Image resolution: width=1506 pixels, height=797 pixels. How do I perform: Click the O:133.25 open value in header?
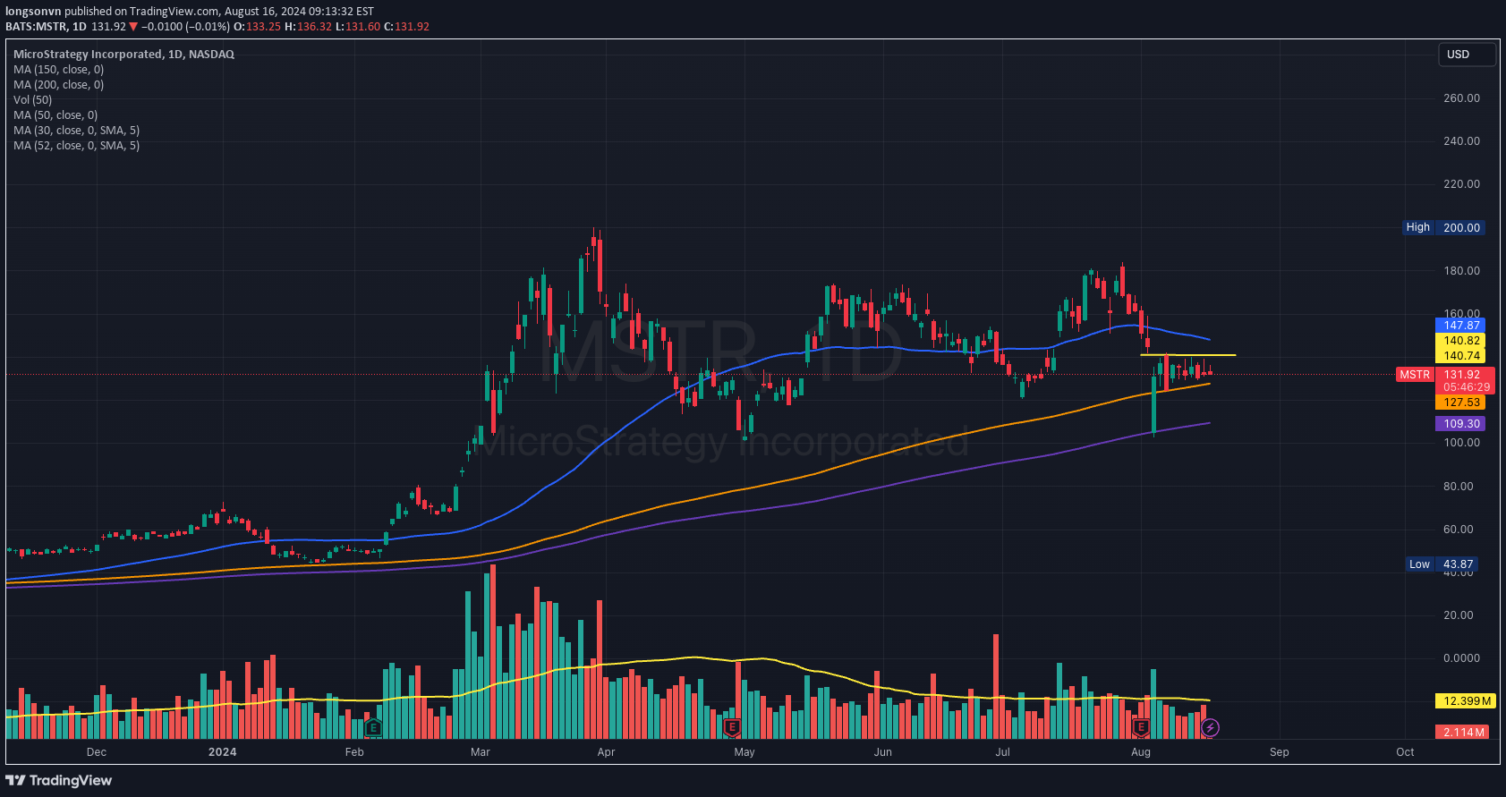click(258, 27)
